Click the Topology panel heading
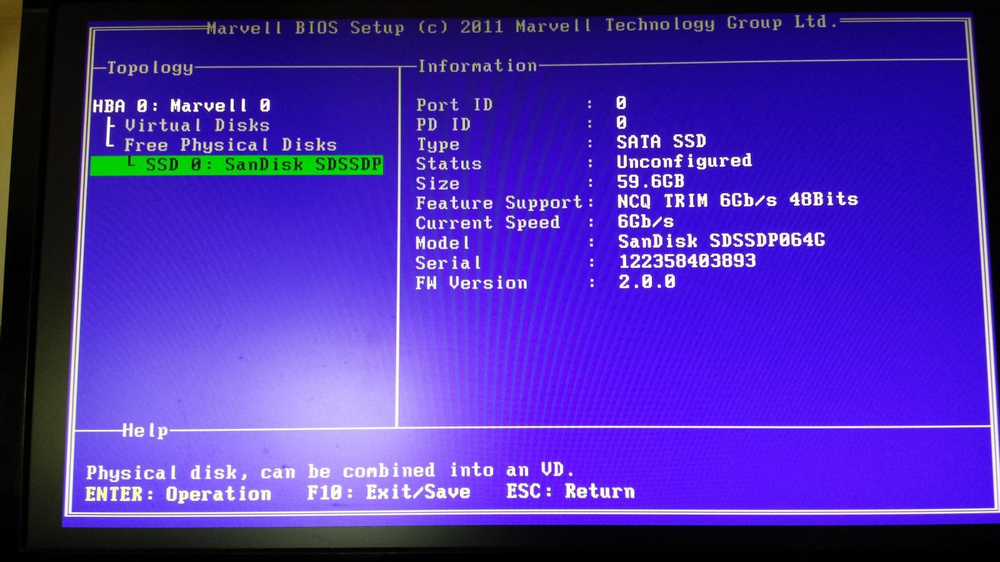The height and width of the screenshot is (562, 1000). [150, 67]
